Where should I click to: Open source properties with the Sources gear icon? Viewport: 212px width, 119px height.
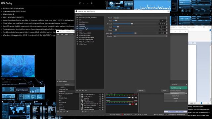pyautogui.click(x=88, y=111)
